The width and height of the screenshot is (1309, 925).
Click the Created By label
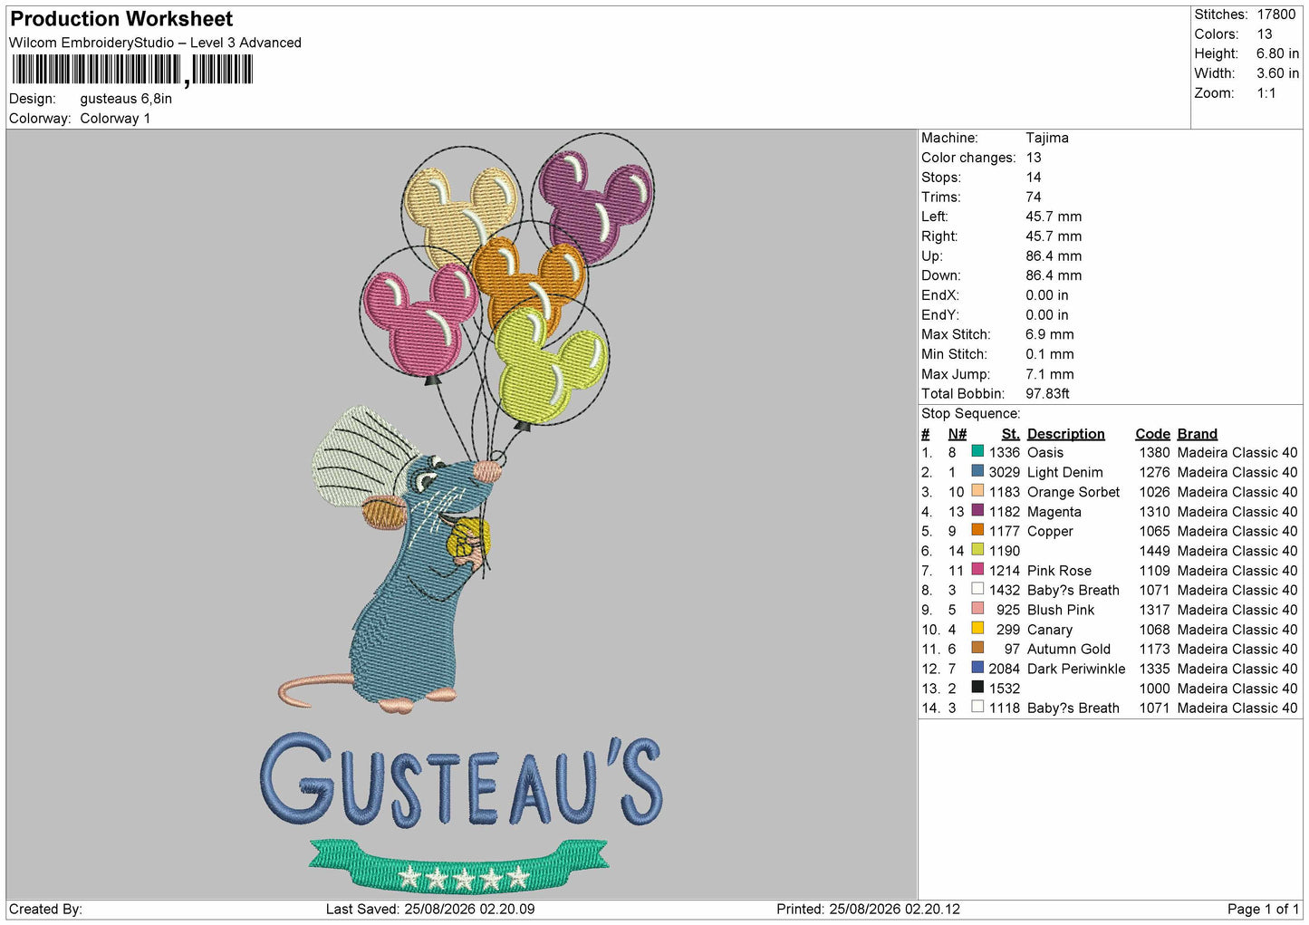pyautogui.click(x=45, y=909)
